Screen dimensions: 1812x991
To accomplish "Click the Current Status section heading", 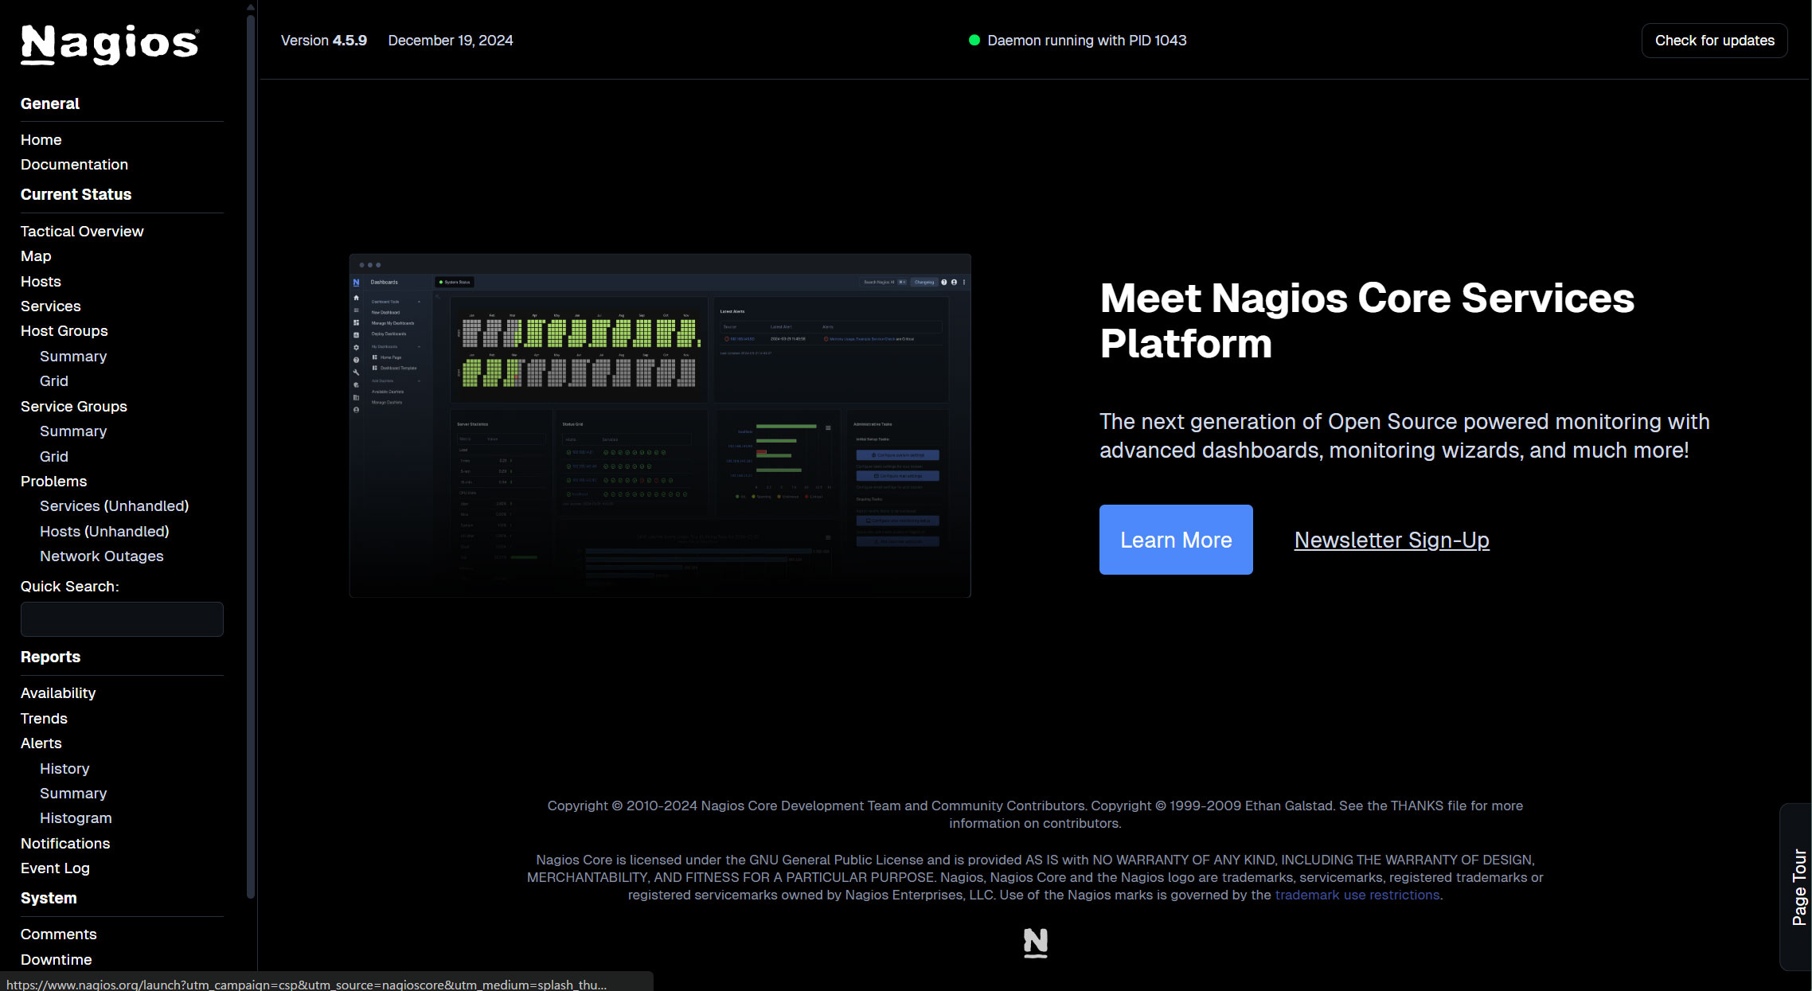I will click(x=76, y=194).
